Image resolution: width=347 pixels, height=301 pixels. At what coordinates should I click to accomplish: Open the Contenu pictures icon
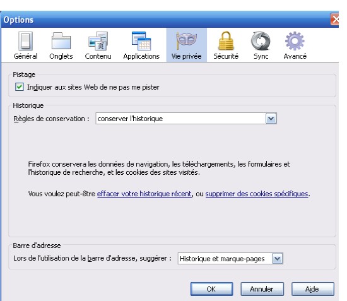pos(98,41)
